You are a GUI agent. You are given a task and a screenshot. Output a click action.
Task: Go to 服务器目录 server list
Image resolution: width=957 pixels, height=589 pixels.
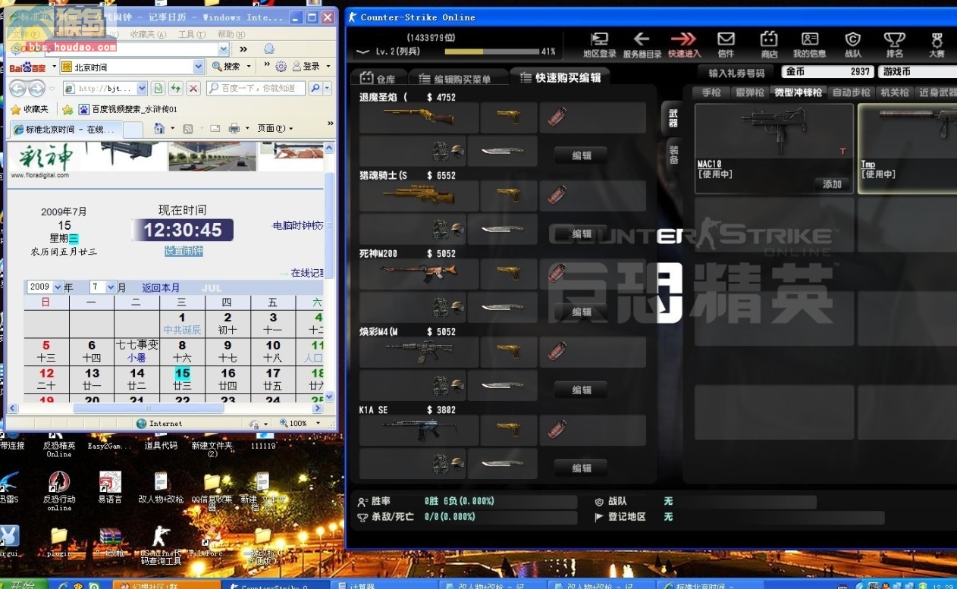click(x=641, y=44)
